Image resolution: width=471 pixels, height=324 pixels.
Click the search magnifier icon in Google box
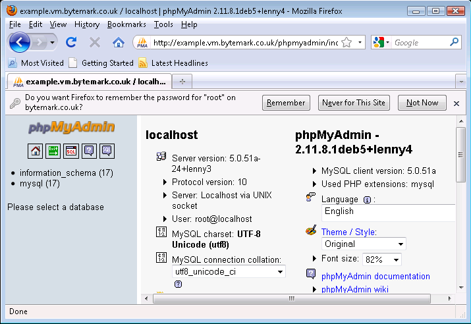point(454,42)
